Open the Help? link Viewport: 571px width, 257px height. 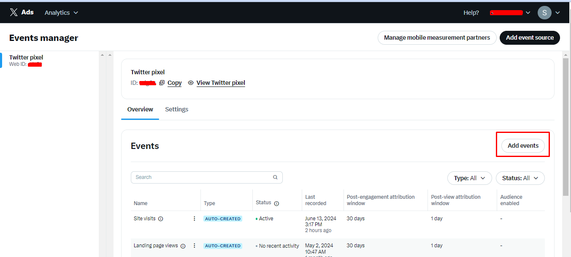tap(471, 13)
